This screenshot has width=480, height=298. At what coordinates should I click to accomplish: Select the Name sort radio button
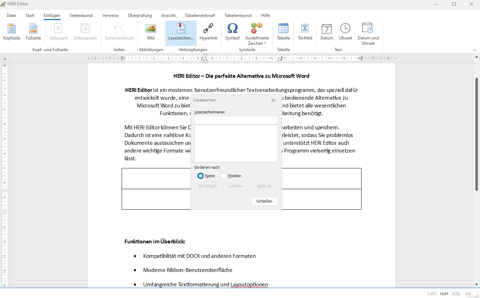201,176
